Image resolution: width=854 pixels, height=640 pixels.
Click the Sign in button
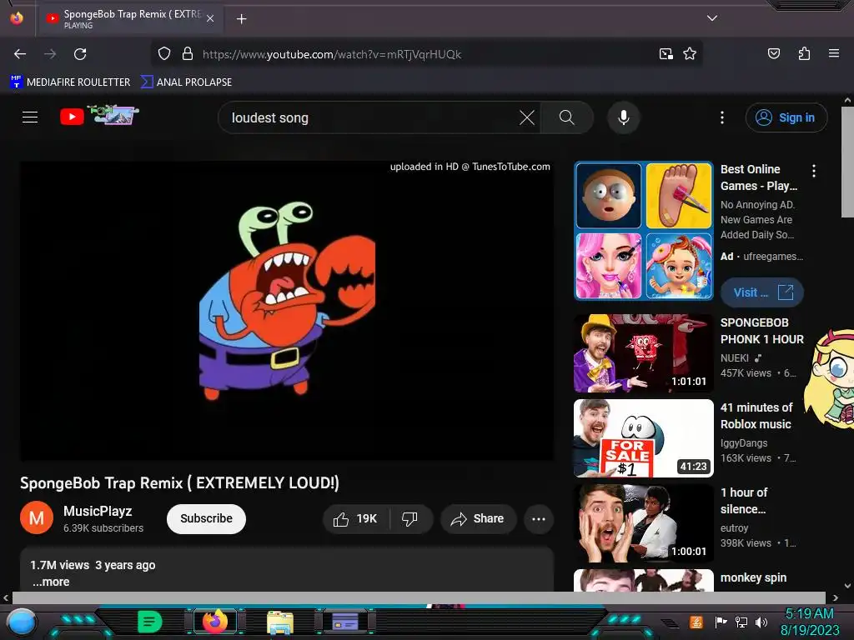786,117
